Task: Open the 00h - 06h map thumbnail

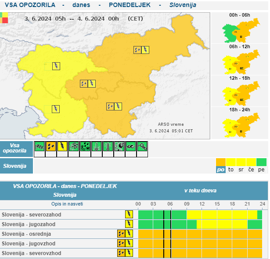Action: point(239,32)
